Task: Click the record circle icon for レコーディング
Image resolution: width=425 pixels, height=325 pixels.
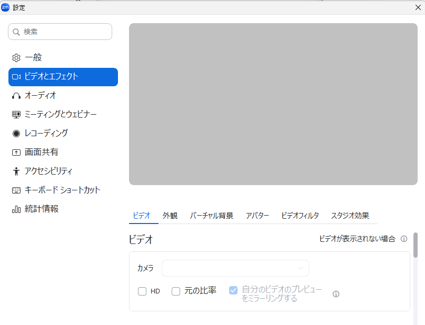Action: pos(16,134)
